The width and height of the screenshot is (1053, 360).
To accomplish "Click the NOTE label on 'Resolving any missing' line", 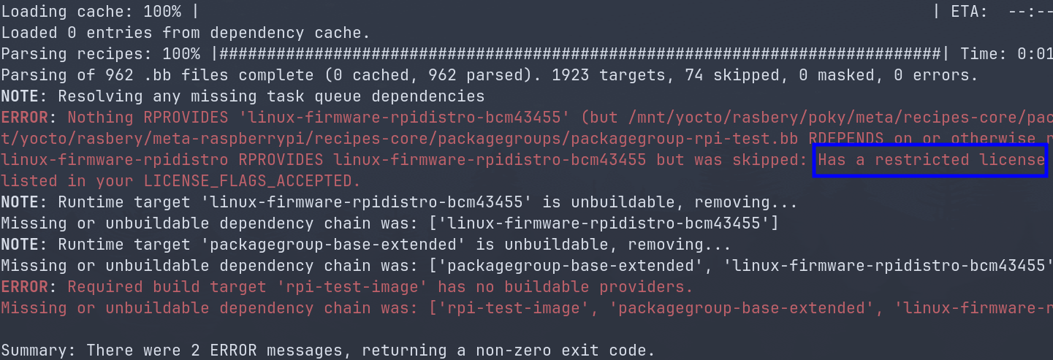I will (x=21, y=96).
